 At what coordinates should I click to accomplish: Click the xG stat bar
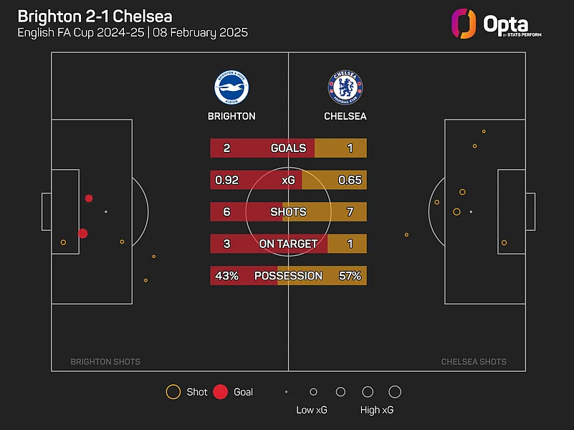click(x=288, y=180)
